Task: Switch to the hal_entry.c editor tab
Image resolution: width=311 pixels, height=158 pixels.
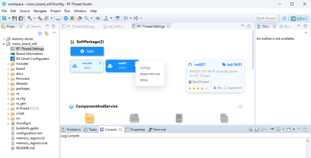Action: (116, 26)
